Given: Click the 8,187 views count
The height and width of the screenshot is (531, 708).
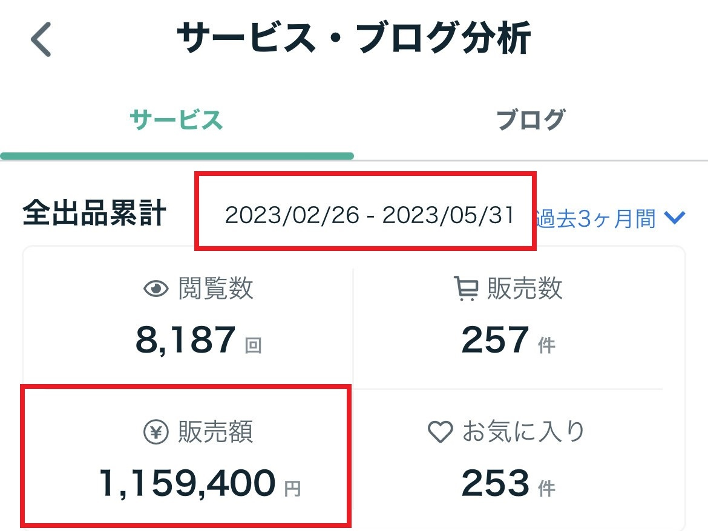Looking at the screenshot, I should pyautogui.click(x=185, y=340).
